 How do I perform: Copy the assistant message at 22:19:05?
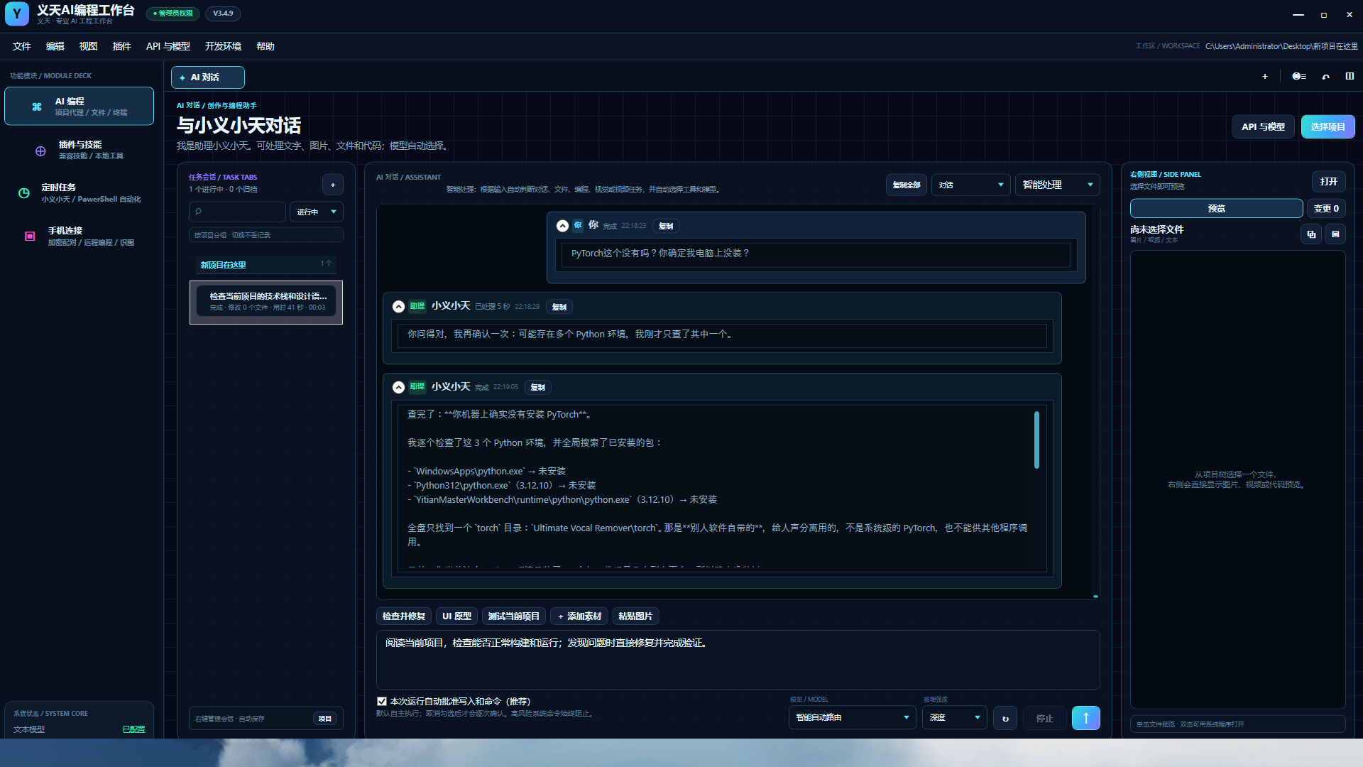pos(538,387)
